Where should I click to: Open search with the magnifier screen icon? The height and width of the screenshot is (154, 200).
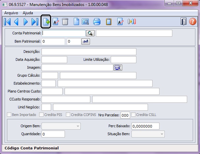(x=85, y=21)
